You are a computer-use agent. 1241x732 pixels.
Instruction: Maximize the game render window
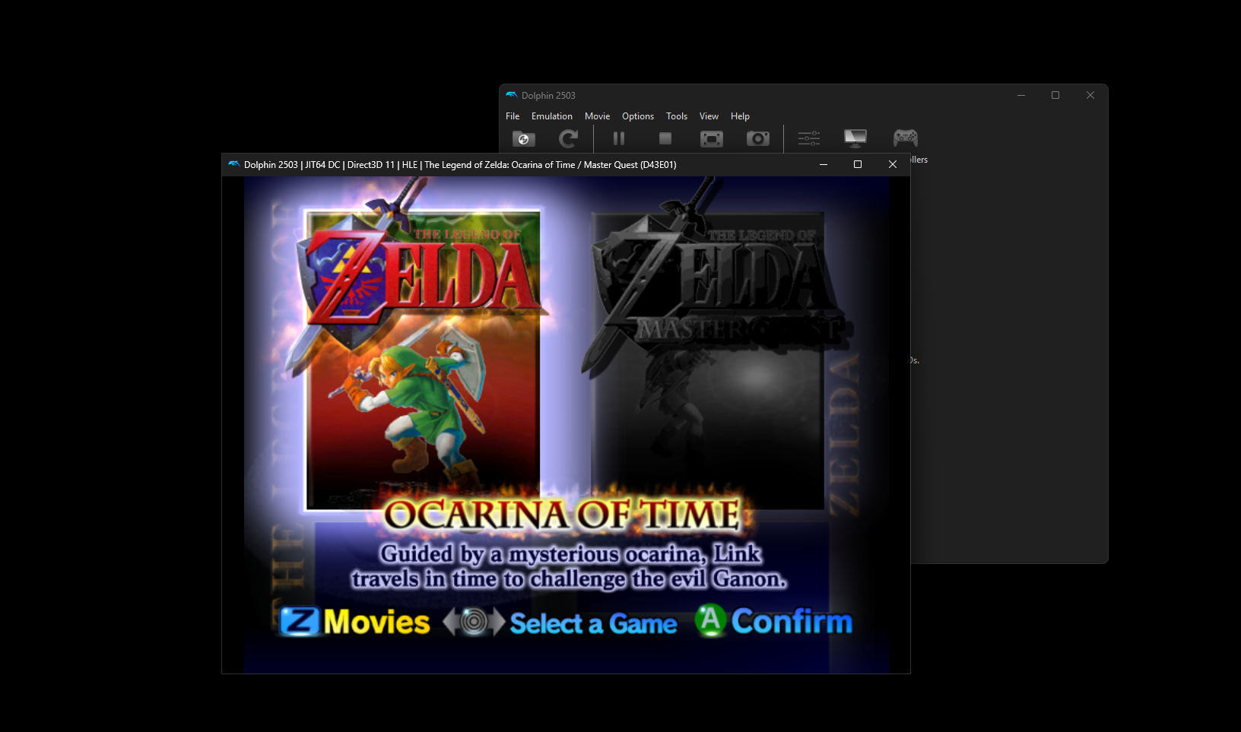point(858,164)
